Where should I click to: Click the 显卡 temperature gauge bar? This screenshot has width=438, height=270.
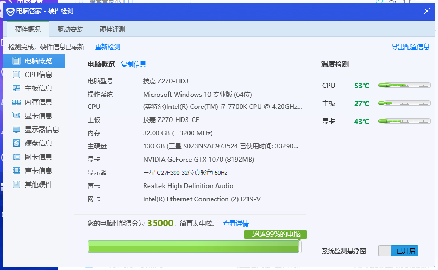click(404, 121)
